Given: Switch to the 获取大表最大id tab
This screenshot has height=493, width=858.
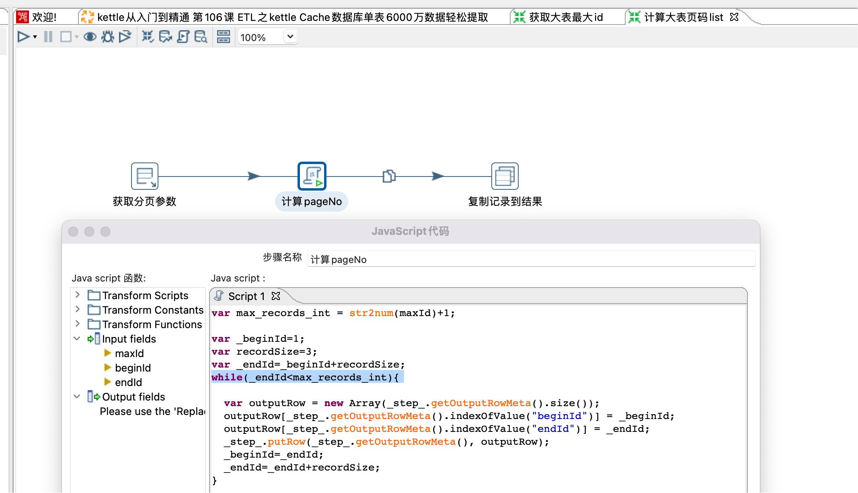Looking at the screenshot, I should click(565, 17).
